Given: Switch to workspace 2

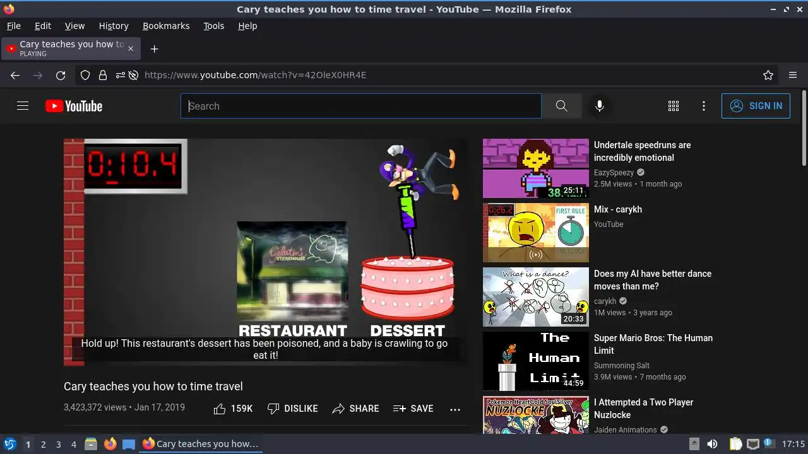Looking at the screenshot, I should coord(43,445).
